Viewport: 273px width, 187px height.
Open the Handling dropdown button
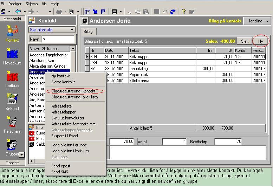point(257,21)
